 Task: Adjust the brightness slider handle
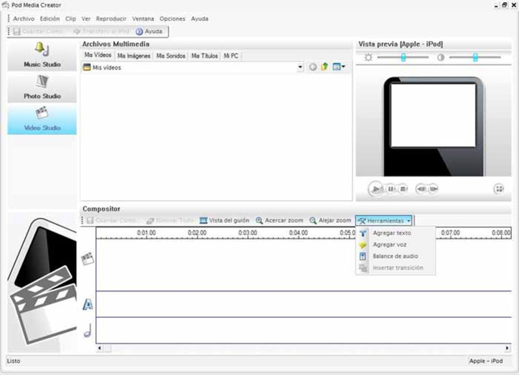tap(403, 57)
